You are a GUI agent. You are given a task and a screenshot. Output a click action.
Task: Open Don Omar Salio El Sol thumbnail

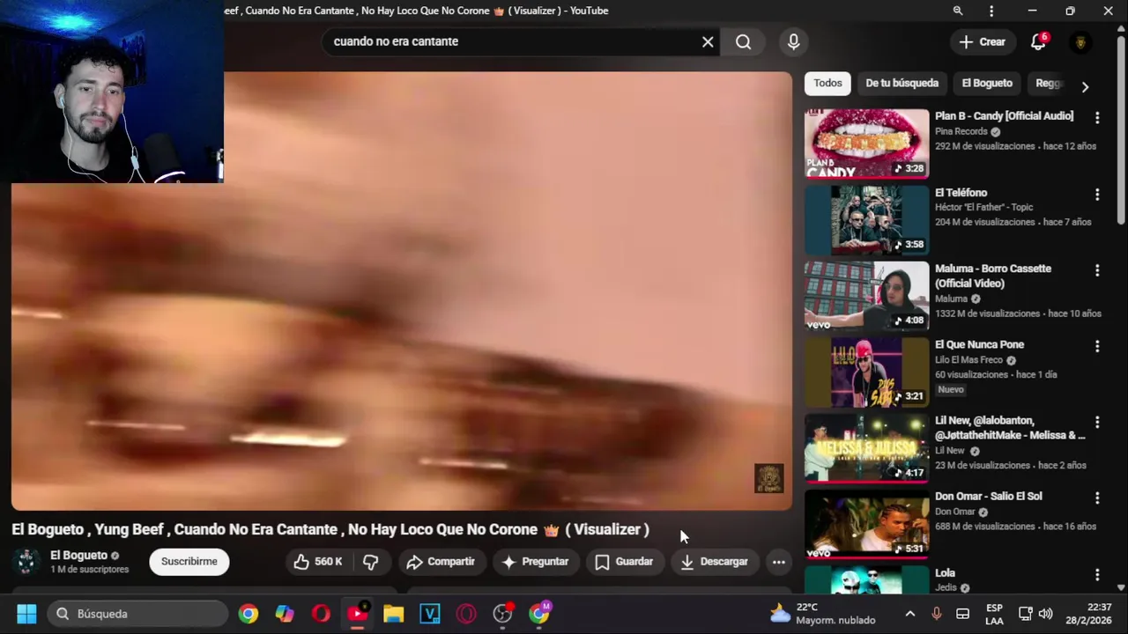click(866, 524)
